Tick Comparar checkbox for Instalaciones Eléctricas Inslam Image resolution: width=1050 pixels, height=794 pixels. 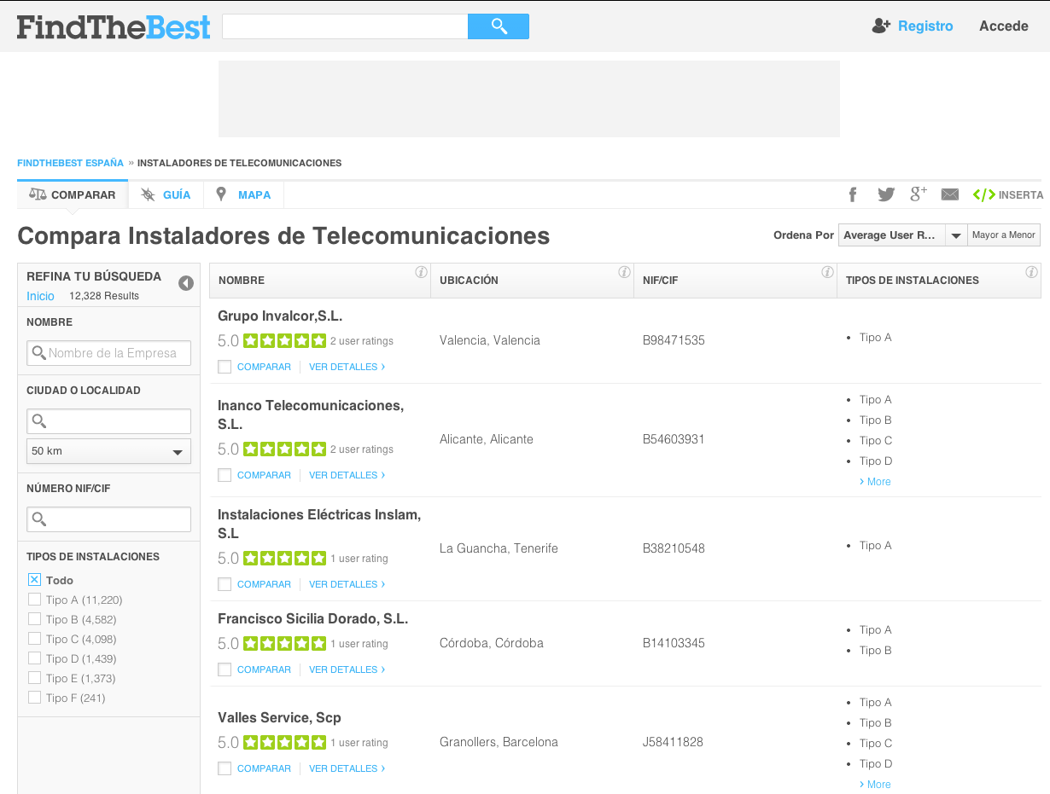tap(225, 584)
